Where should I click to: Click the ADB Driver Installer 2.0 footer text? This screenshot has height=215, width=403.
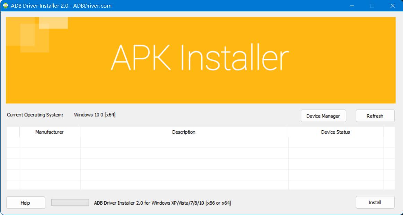pyautogui.click(x=163, y=203)
